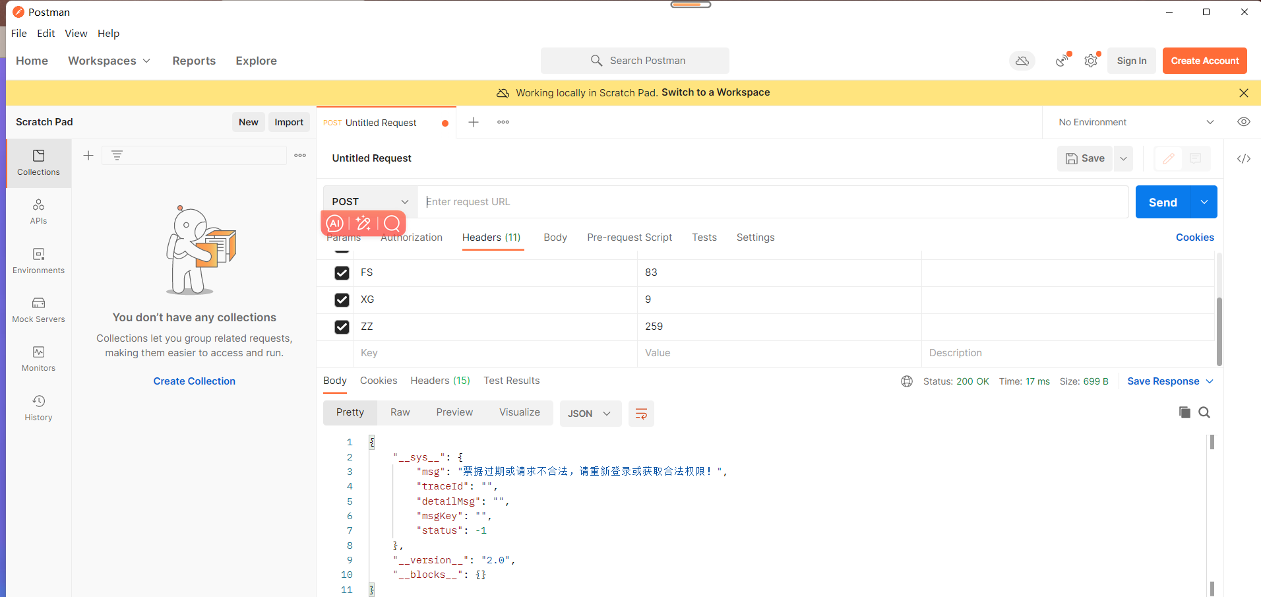Screen dimensions: 1261x597
Task: Select the Preview response view
Action: (x=454, y=412)
